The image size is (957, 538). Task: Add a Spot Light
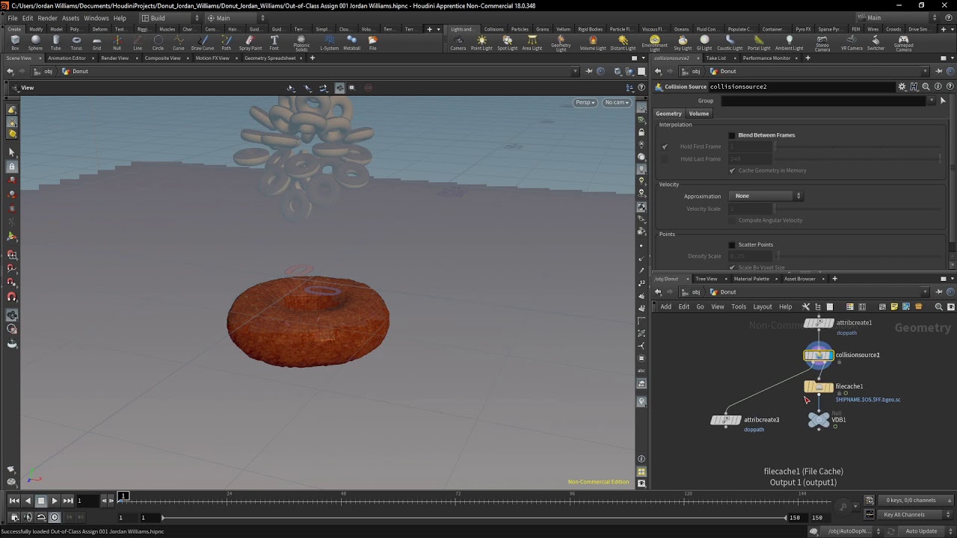507,43
